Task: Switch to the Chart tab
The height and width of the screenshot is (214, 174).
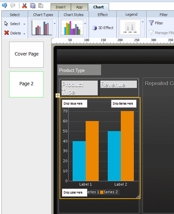Action: [98, 7]
